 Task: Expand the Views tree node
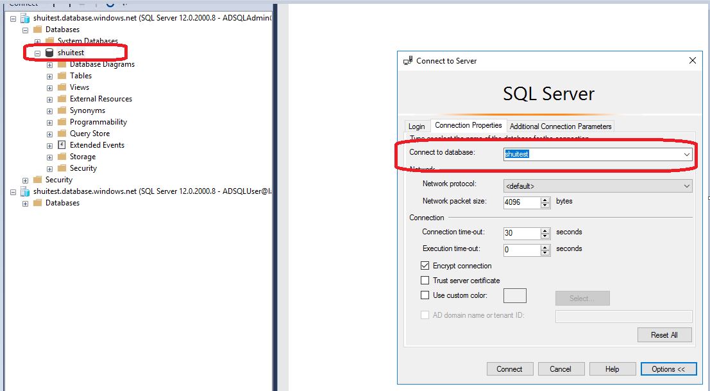50,87
